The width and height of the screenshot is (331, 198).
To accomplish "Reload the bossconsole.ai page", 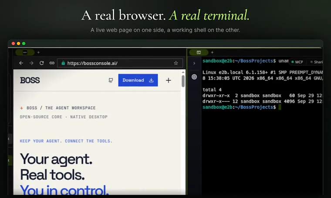I will tap(41, 63).
